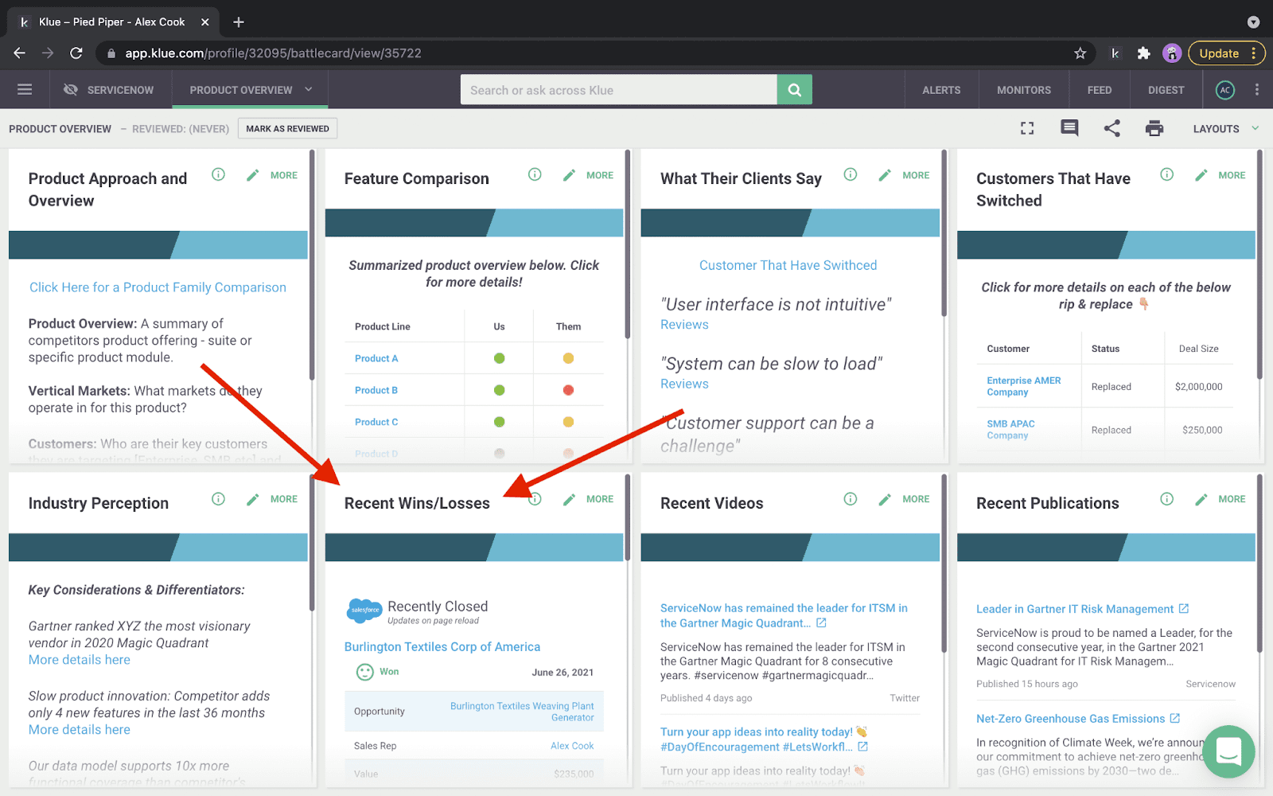Open Product A link in table
This screenshot has height=796, width=1273.
click(376, 358)
